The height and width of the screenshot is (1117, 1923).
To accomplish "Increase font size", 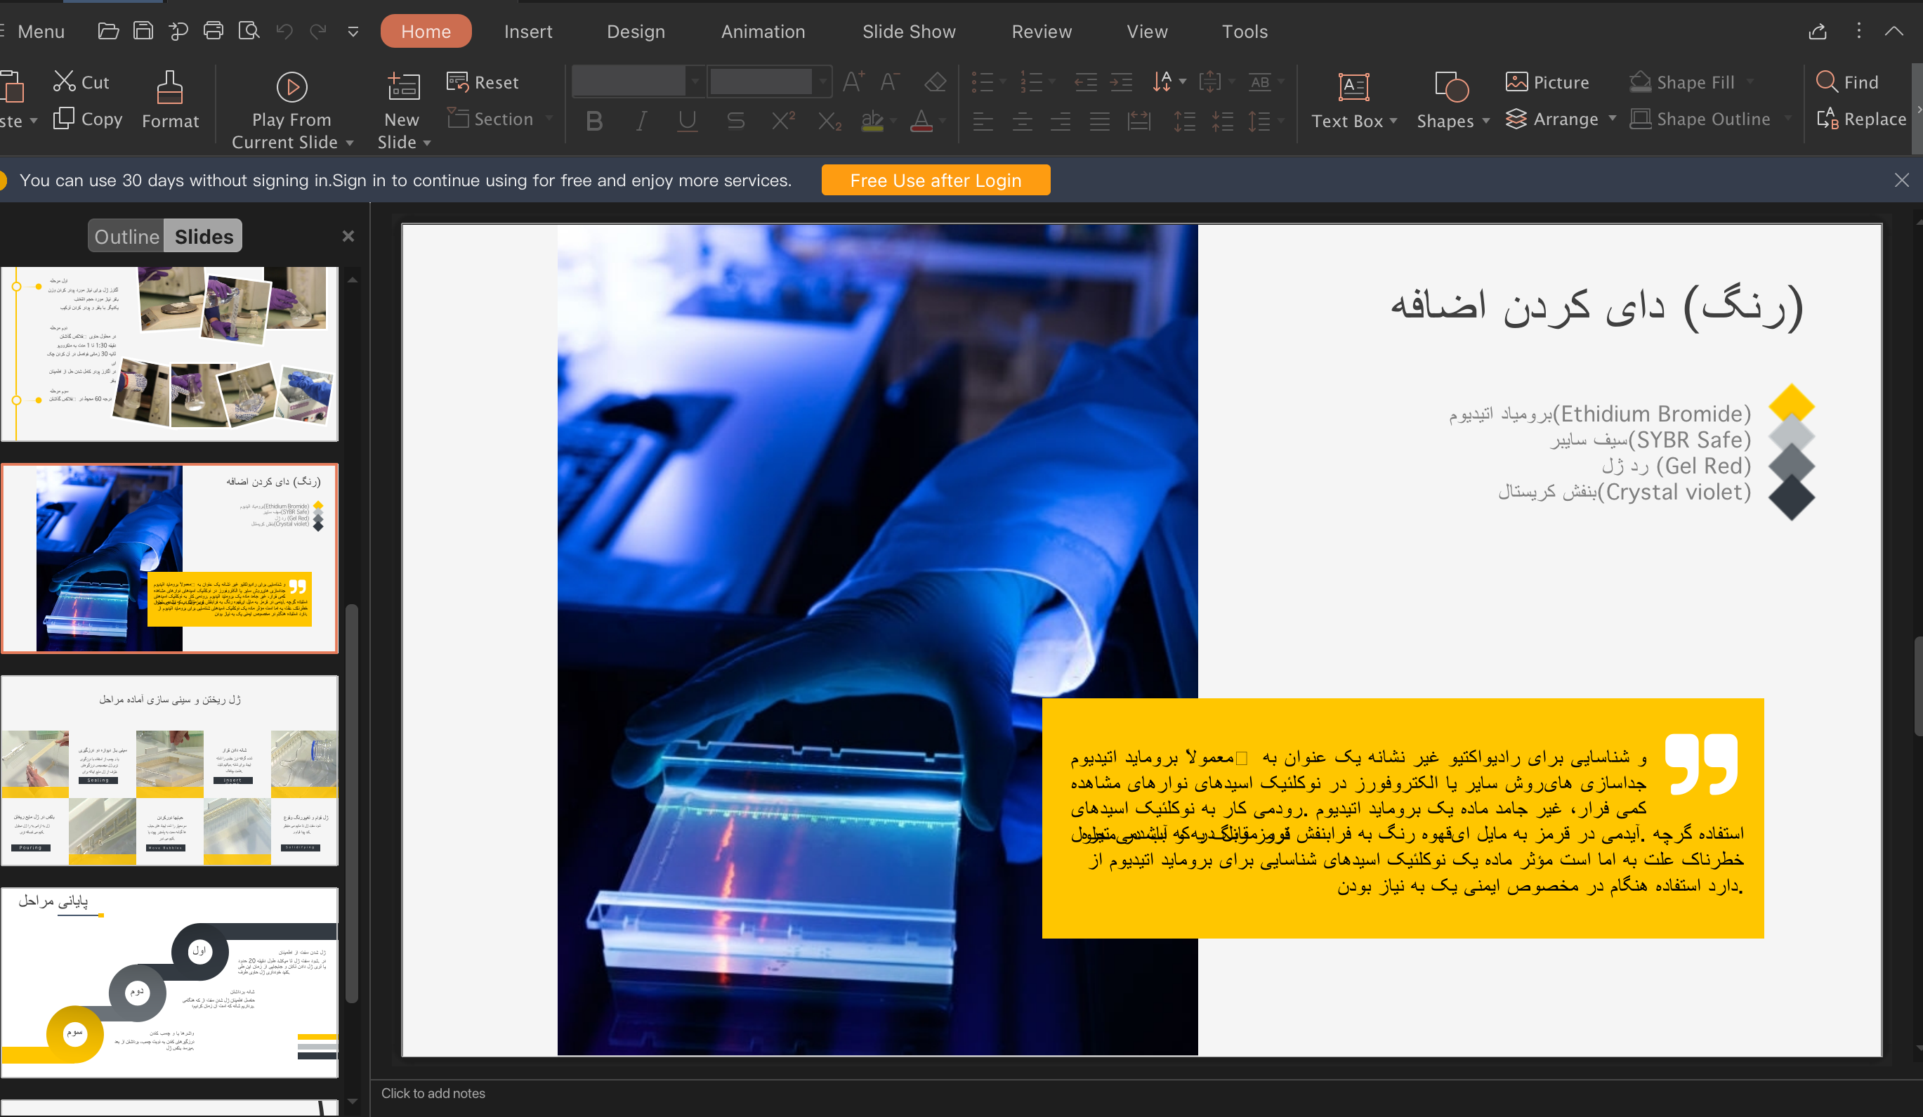I will pos(853,81).
